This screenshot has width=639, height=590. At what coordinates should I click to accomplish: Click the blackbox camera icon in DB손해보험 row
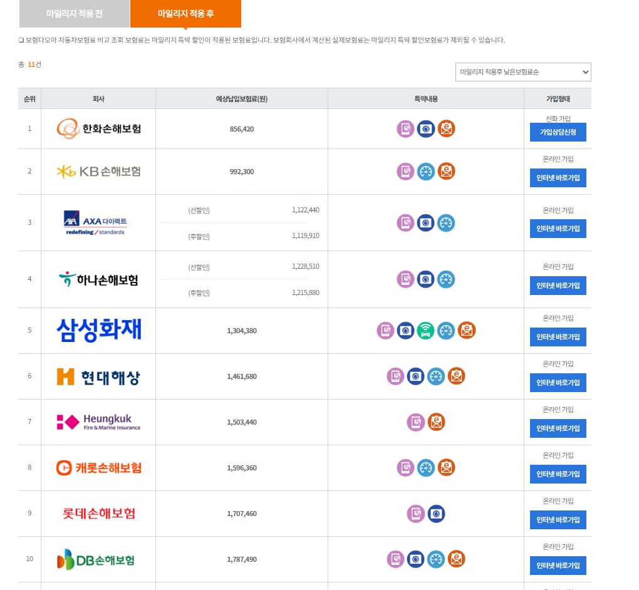click(x=416, y=559)
